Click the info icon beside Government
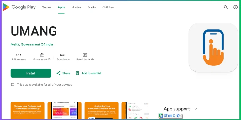This screenshot has height=120, width=241. 49,59
